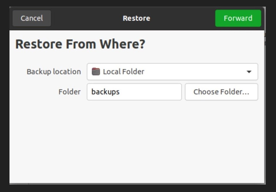Open the Choose Folder dialog

221,92
